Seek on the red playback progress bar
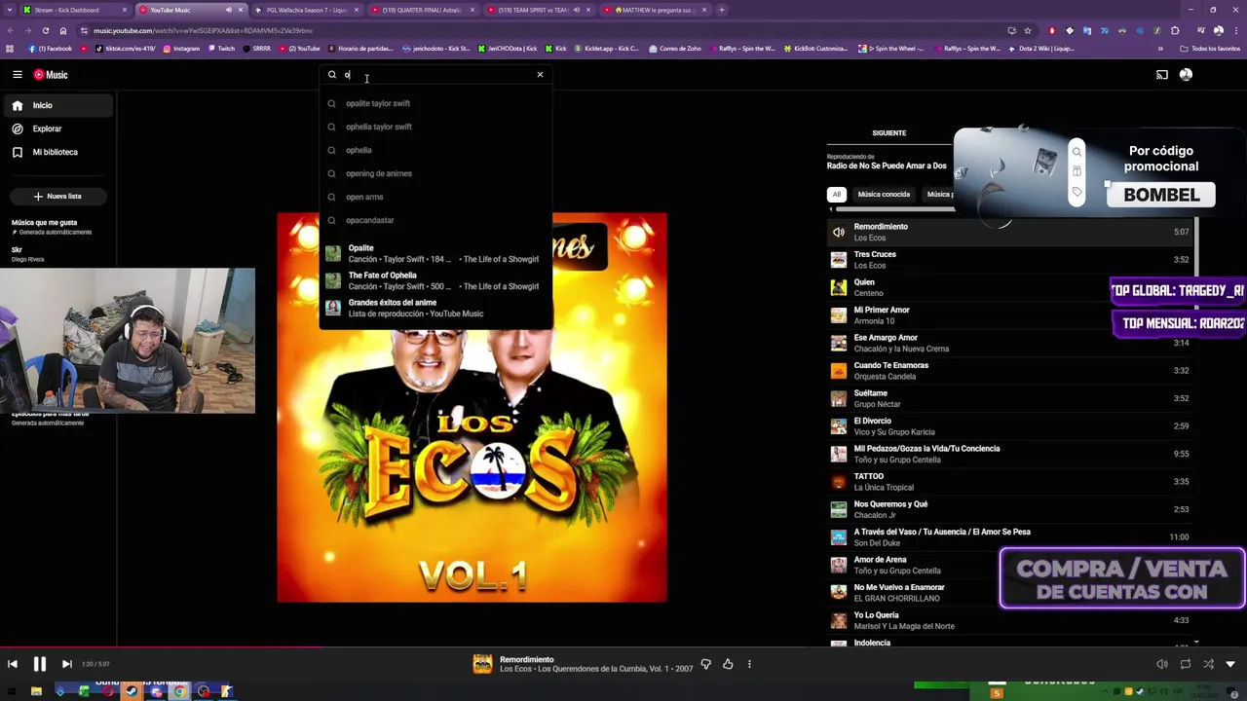The image size is (1247, 701). 623,646
